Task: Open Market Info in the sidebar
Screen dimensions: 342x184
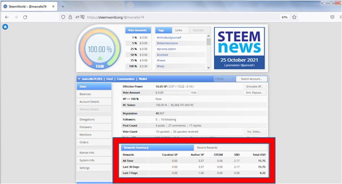Action: click(94, 153)
